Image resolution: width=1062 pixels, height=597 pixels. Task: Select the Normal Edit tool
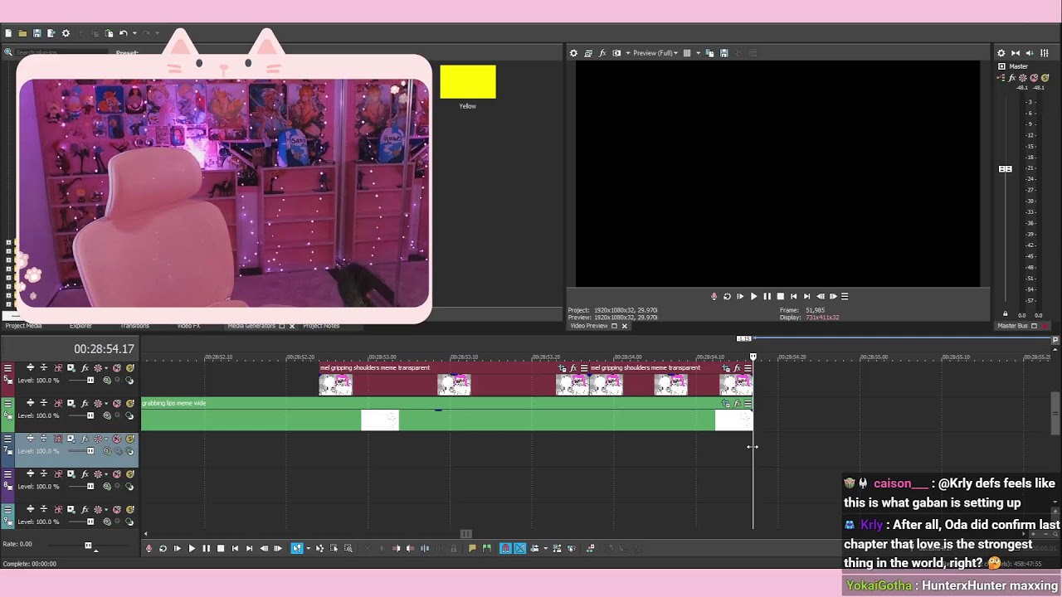click(x=297, y=548)
